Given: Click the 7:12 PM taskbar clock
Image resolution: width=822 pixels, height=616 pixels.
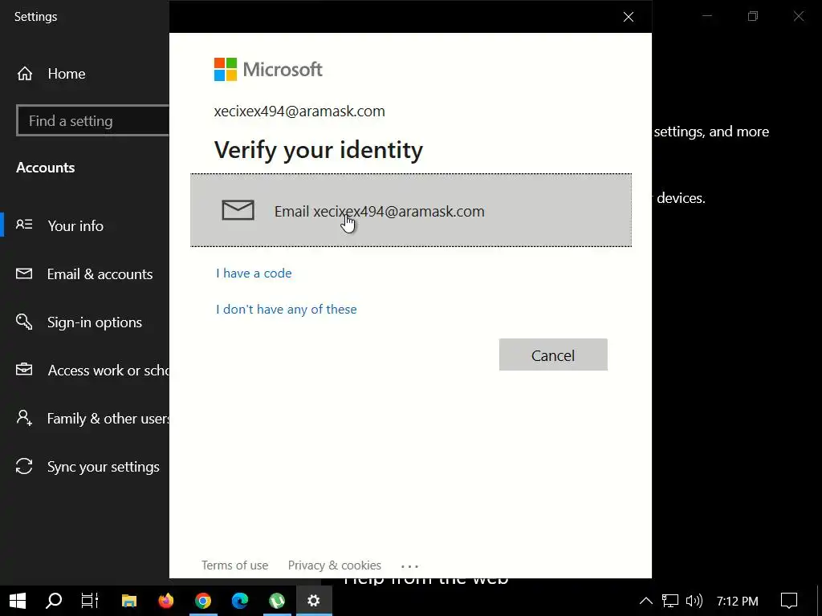Looking at the screenshot, I should point(737,601).
